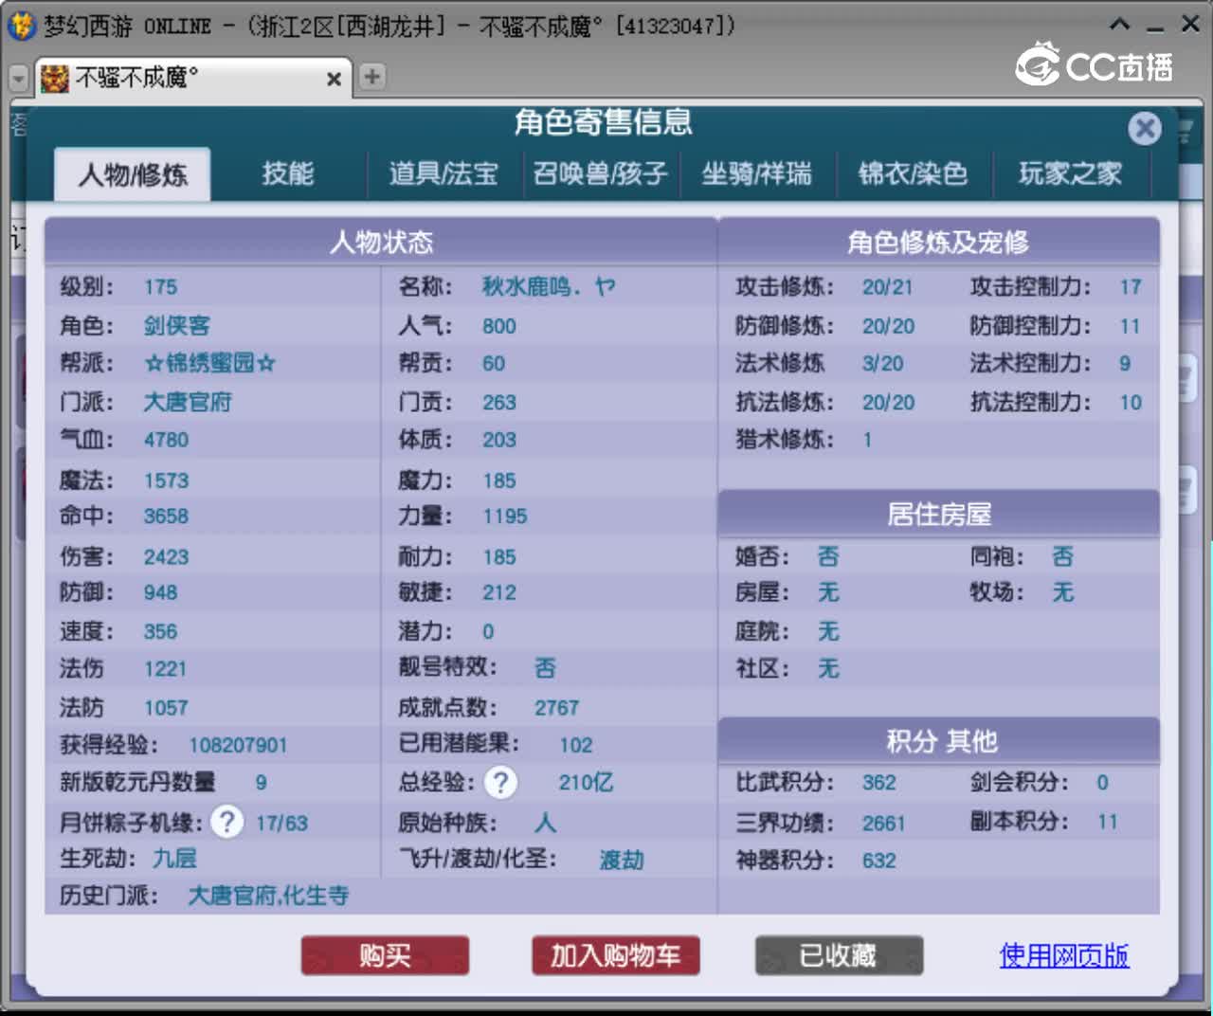1213x1016 pixels.
Task: Click the 加入购物车 button
Action: point(615,955)
